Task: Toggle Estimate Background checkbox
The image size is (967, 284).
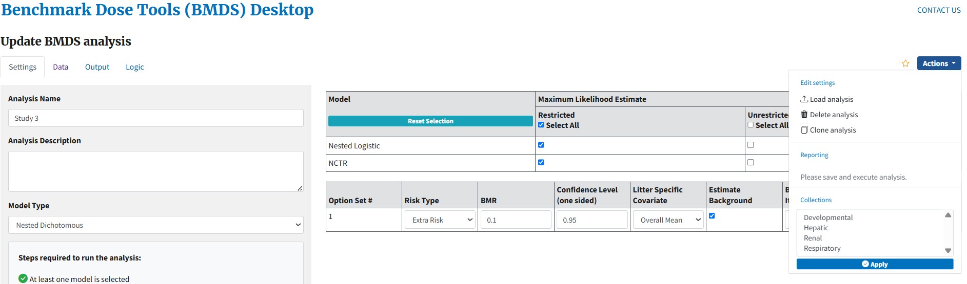Action: [x=712, y=215]
